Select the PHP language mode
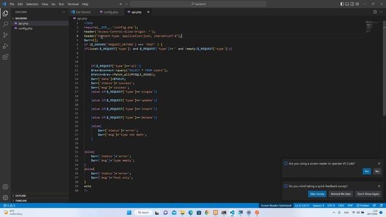Viewport: 386px width, 217px height. [350, 206]
